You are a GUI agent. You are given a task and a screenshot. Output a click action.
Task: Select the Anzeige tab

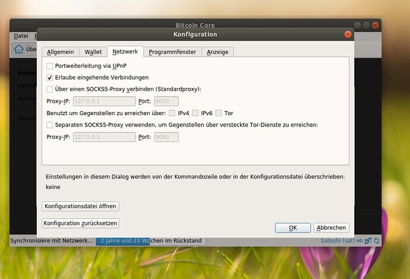[217, 52]
